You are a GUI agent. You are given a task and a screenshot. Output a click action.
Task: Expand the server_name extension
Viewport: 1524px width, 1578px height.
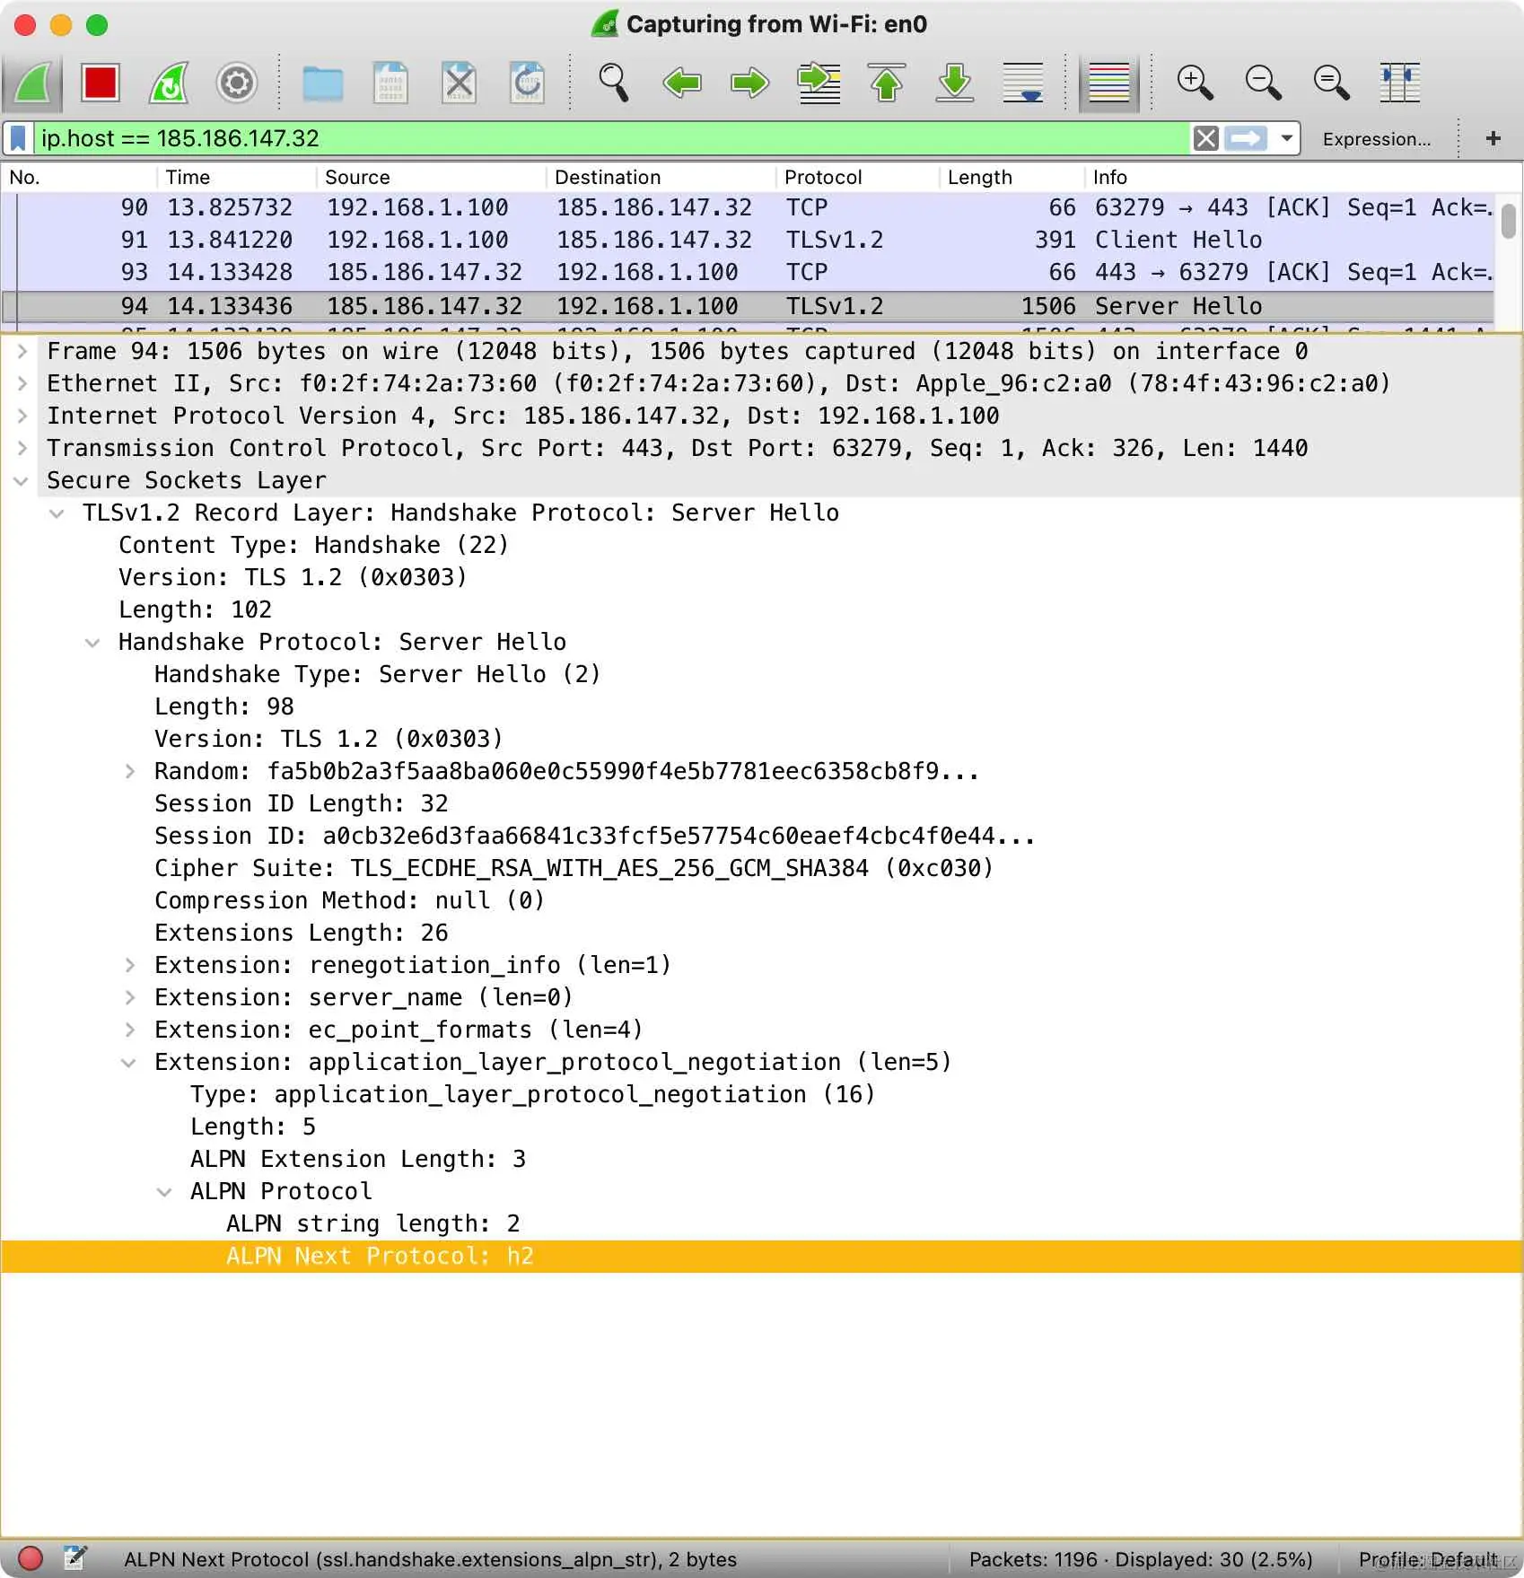coord(130,997)
